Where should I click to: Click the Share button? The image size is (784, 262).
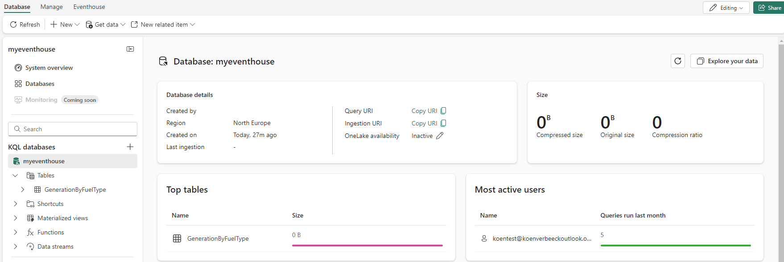click(769, 8)
